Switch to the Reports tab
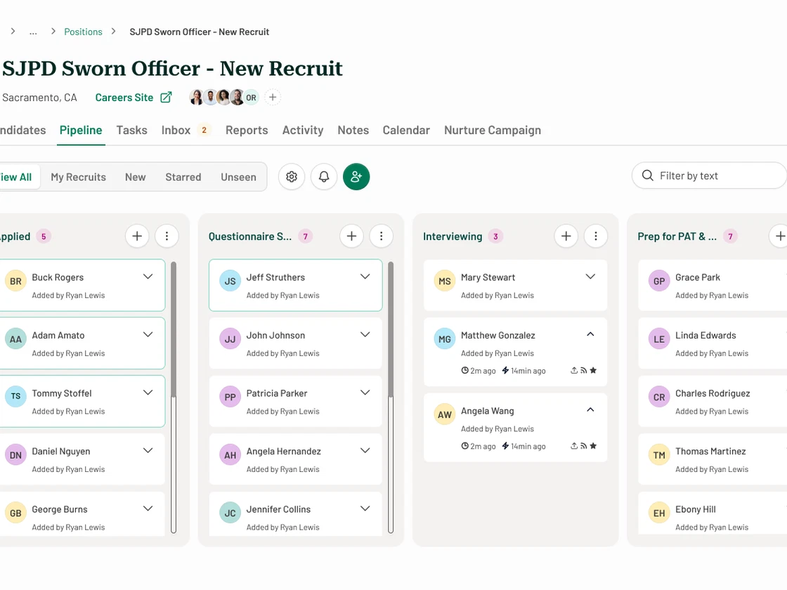Image resolution: width=787 pixels, height=590 pixels. tap(246, 130)
